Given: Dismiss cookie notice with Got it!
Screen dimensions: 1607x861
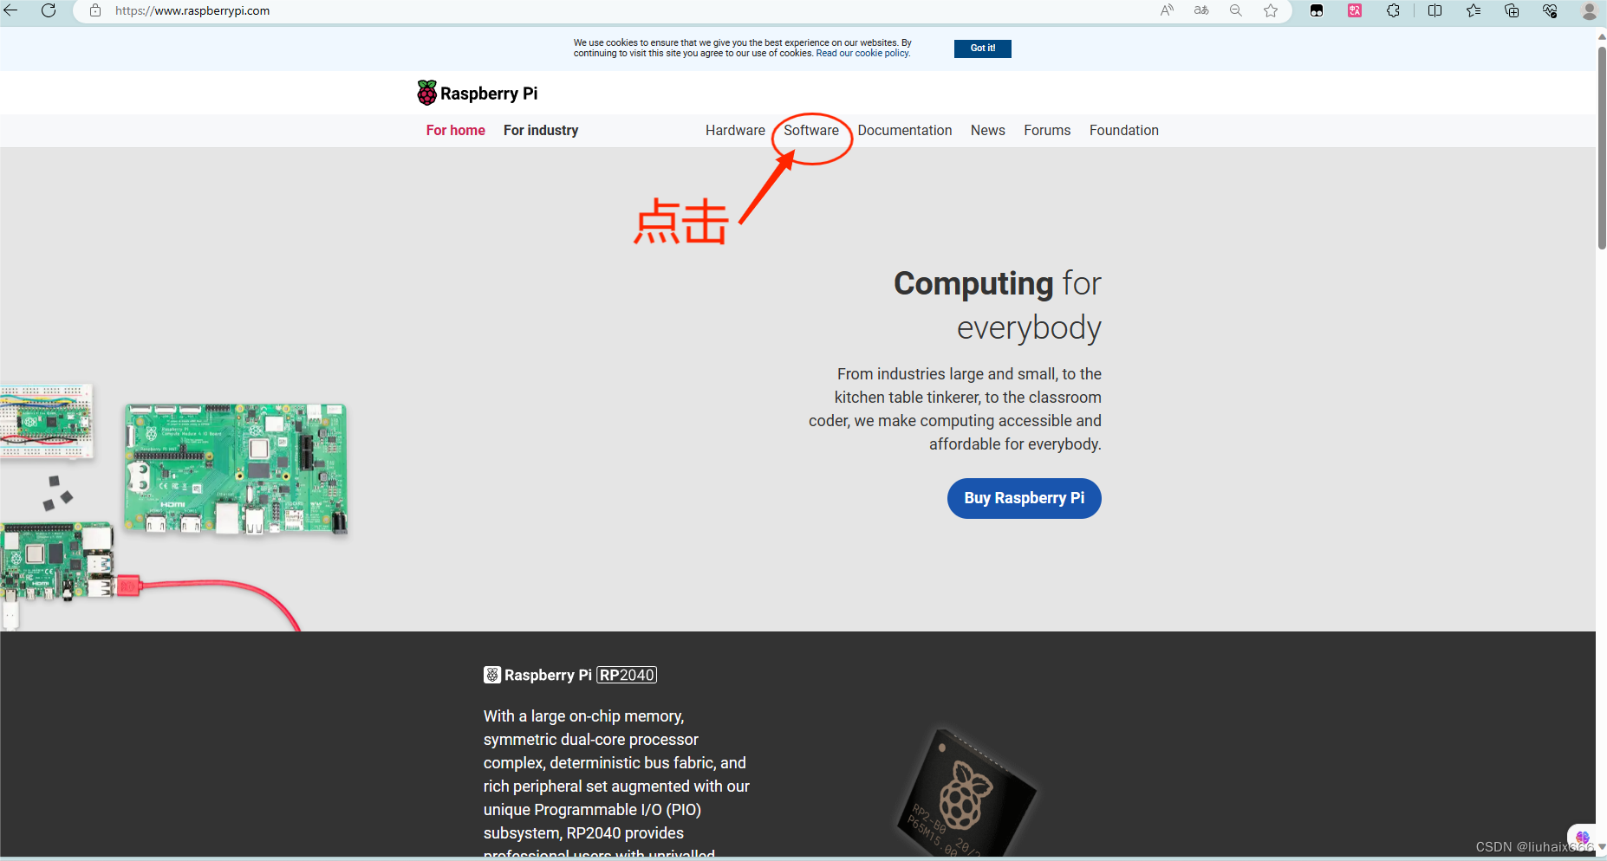Looking at the screenshot, I should click(x=983, y=49).
